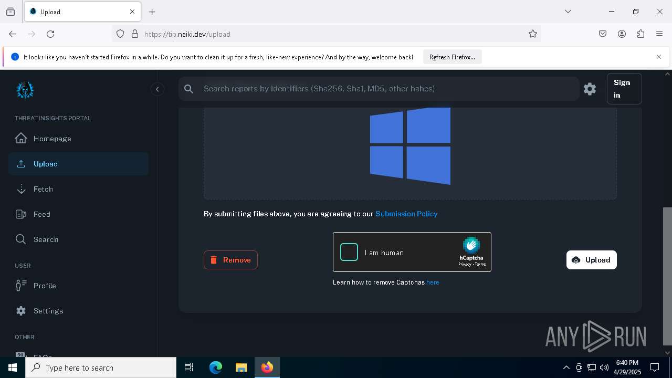Focus the search reports input field

pos(379,89)
